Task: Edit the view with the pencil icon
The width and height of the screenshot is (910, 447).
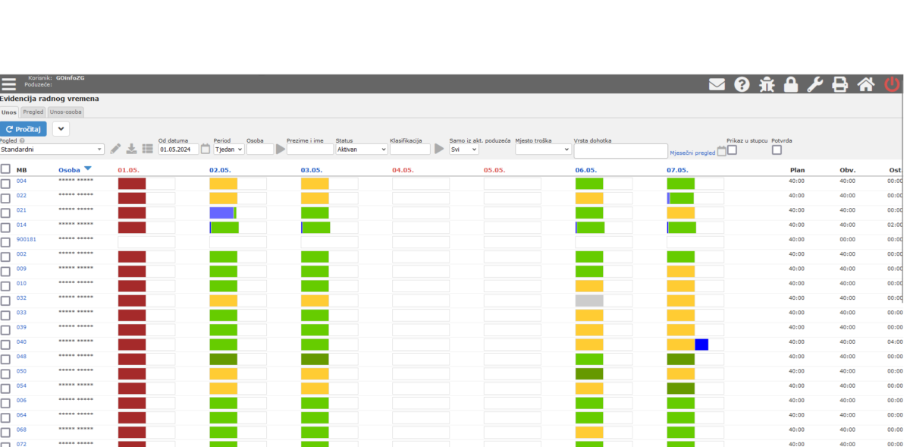Action: (115, 149)
